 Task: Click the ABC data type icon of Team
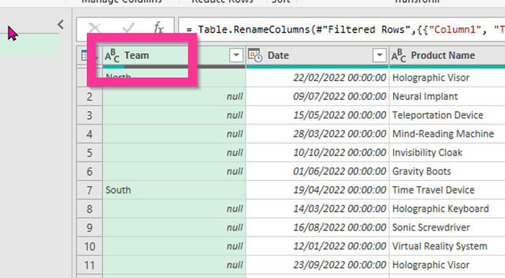[112, 55]
